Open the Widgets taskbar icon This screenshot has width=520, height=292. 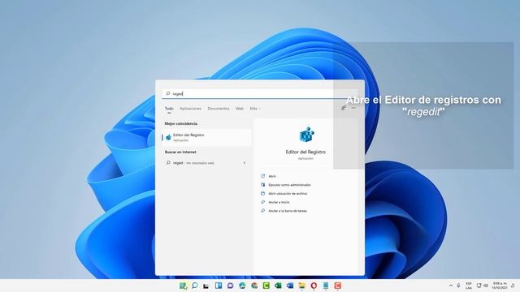click(219, 286)
